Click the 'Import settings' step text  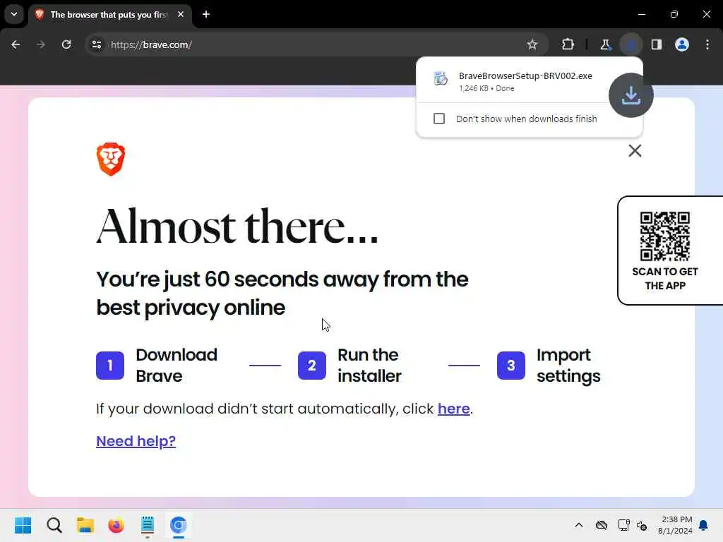(568, 366)
